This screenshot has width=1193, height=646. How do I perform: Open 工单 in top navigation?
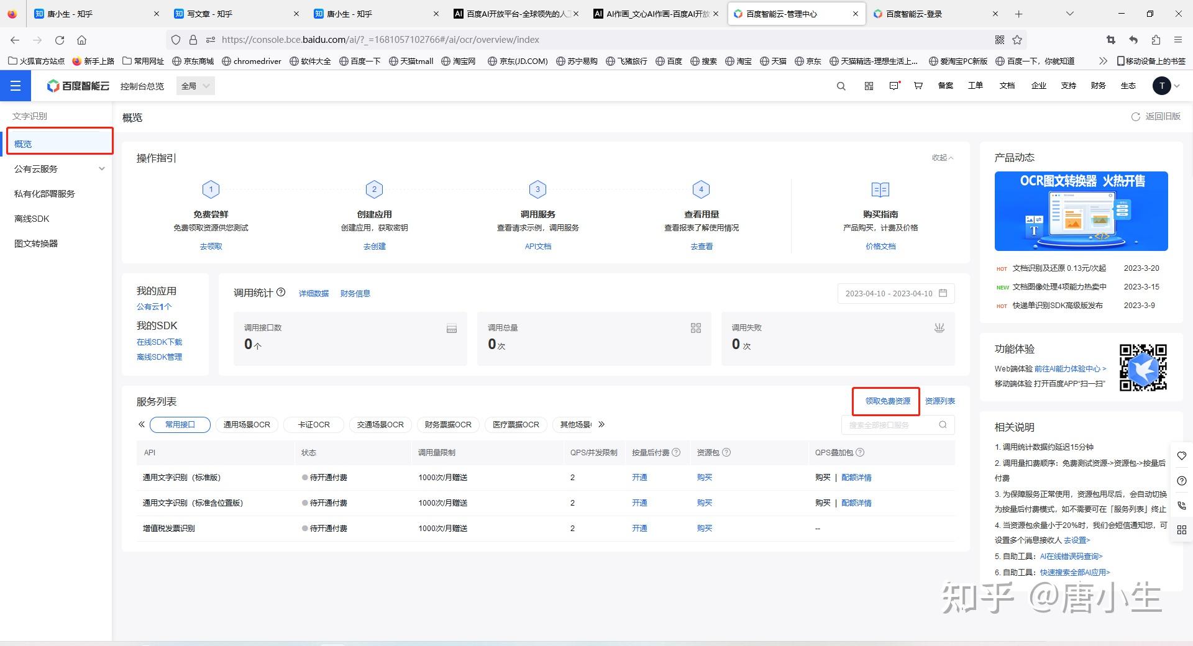pos(976,86)
